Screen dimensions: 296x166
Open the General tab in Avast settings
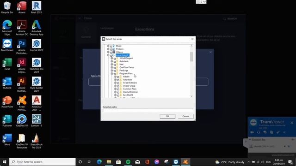pyautogui.click(x=86, y=33)
